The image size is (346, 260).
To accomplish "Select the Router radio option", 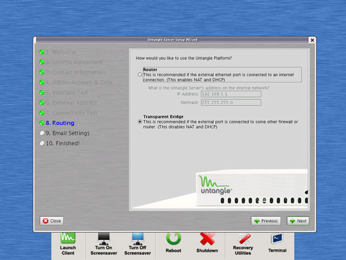I will (140, 75).
